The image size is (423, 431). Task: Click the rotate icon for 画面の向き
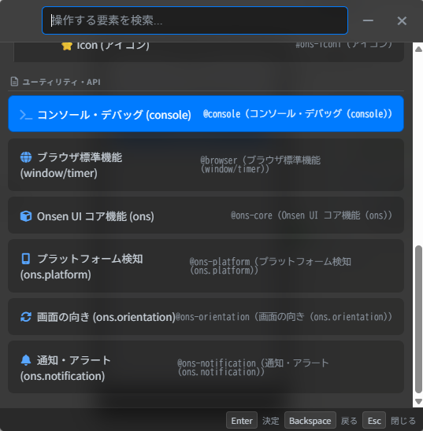point(26,317)
